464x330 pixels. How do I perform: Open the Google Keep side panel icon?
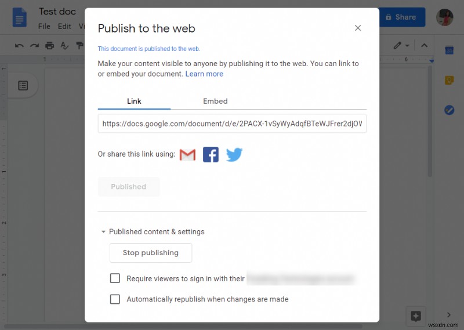point(449,81)
